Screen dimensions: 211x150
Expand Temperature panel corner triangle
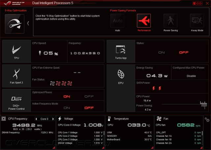point(152,148)
